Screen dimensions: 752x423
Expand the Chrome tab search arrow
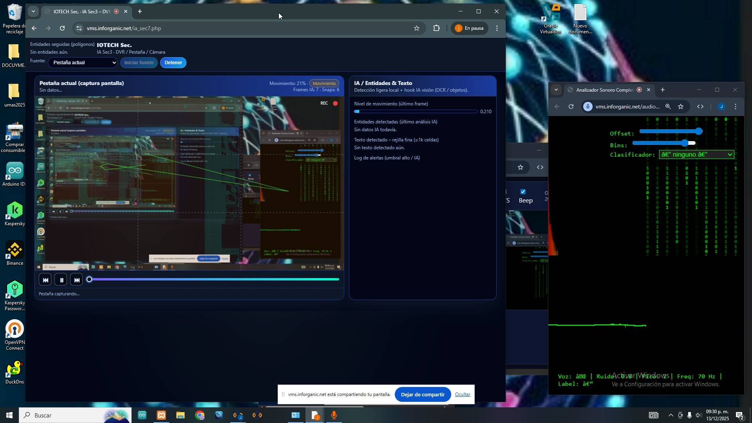(33, 11)
